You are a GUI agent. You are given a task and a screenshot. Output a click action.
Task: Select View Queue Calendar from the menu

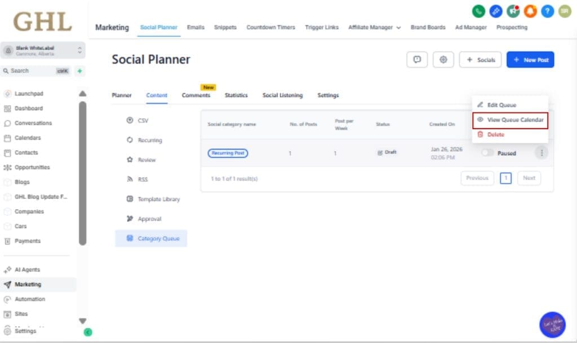pos(511,120)
